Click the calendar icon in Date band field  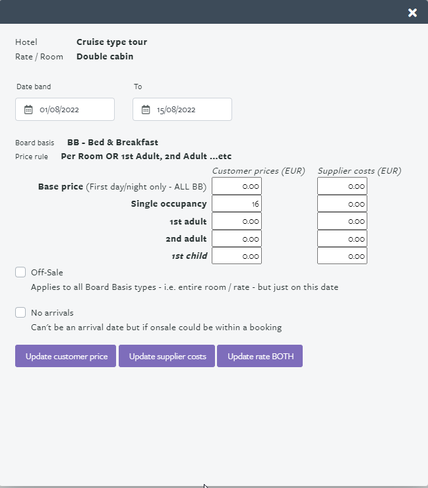(x=28, y=110)
